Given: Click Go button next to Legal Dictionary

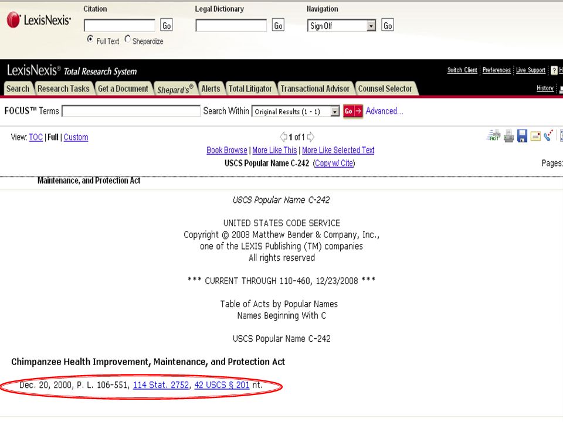Looking at the screenshot, I should [x=278, y=25].
